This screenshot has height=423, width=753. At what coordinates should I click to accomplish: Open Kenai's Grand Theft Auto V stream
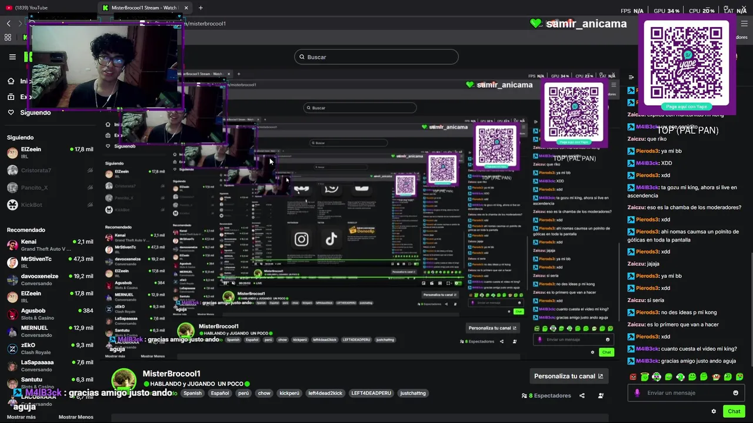(50, 245)
